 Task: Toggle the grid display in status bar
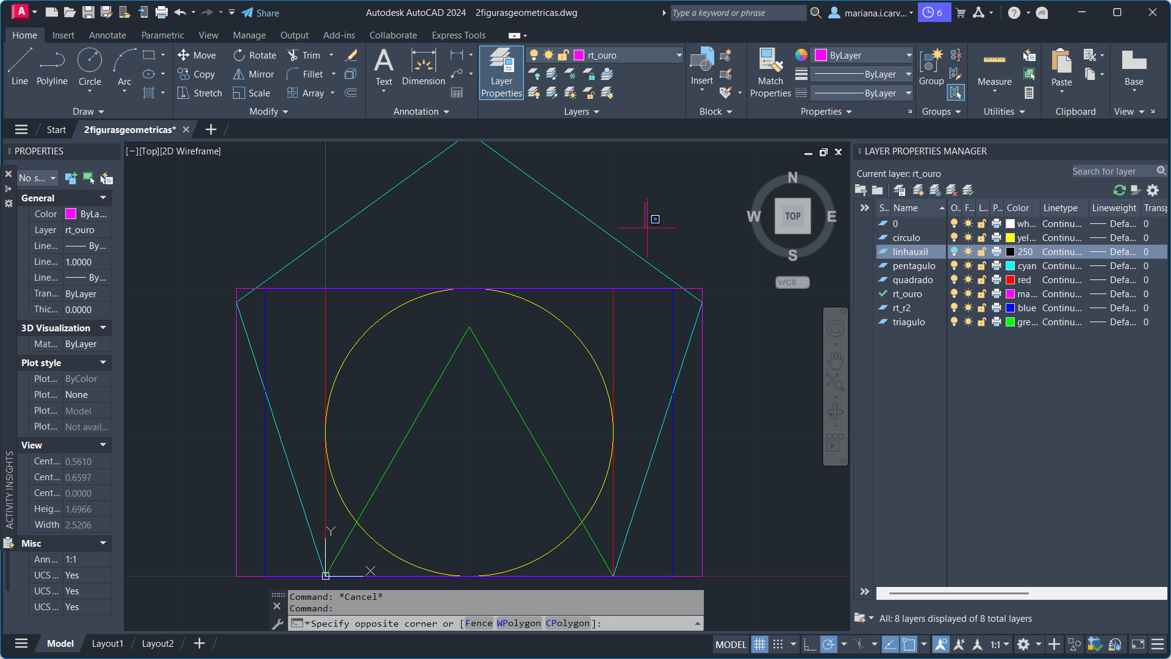pyautogui.click(x=759, y=644)
